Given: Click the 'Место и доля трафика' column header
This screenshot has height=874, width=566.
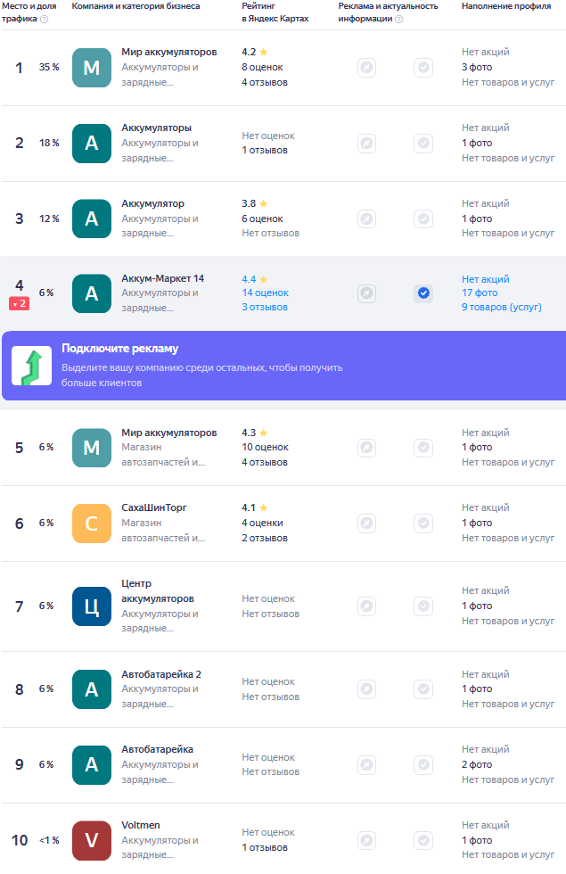Looking at the screenshot, I should (x=29, y=12).
